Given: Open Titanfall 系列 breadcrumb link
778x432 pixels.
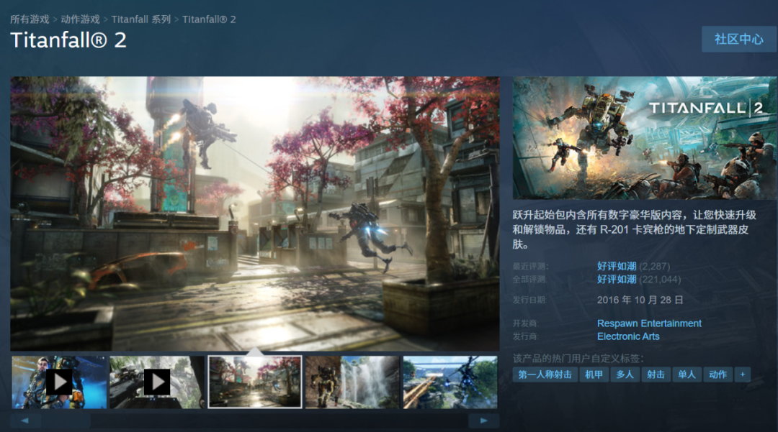Looking at the screenshot, I should click(x=141, y=19).
